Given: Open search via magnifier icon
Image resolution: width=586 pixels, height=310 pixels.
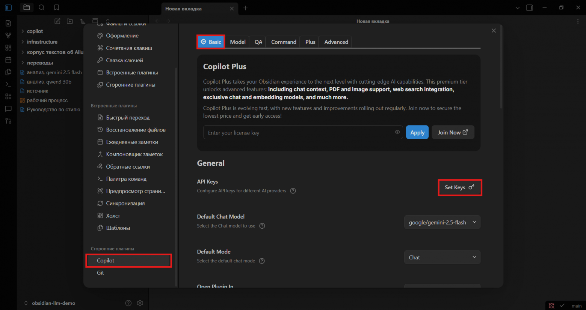Looking at the screenshot, I should tap(42, 7).
